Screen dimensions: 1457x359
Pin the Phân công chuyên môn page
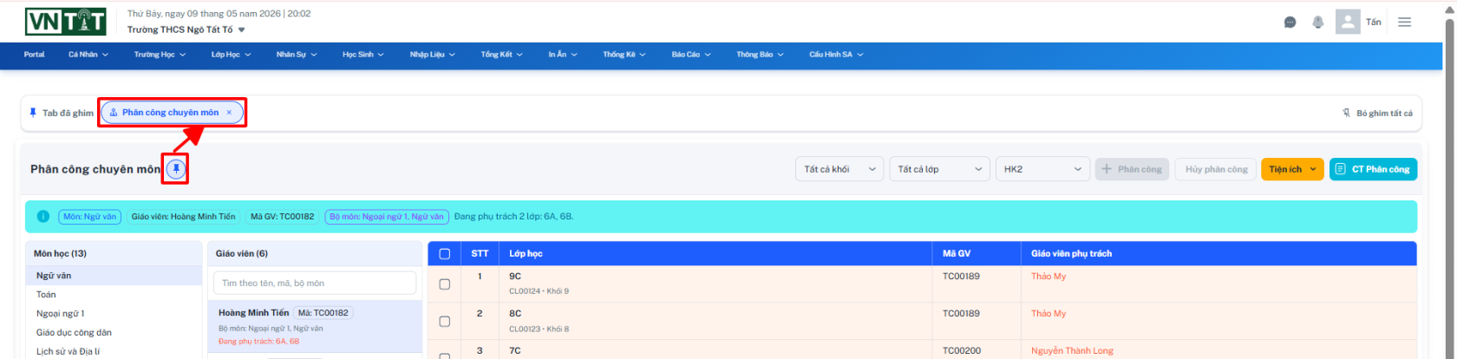(176, 169)
